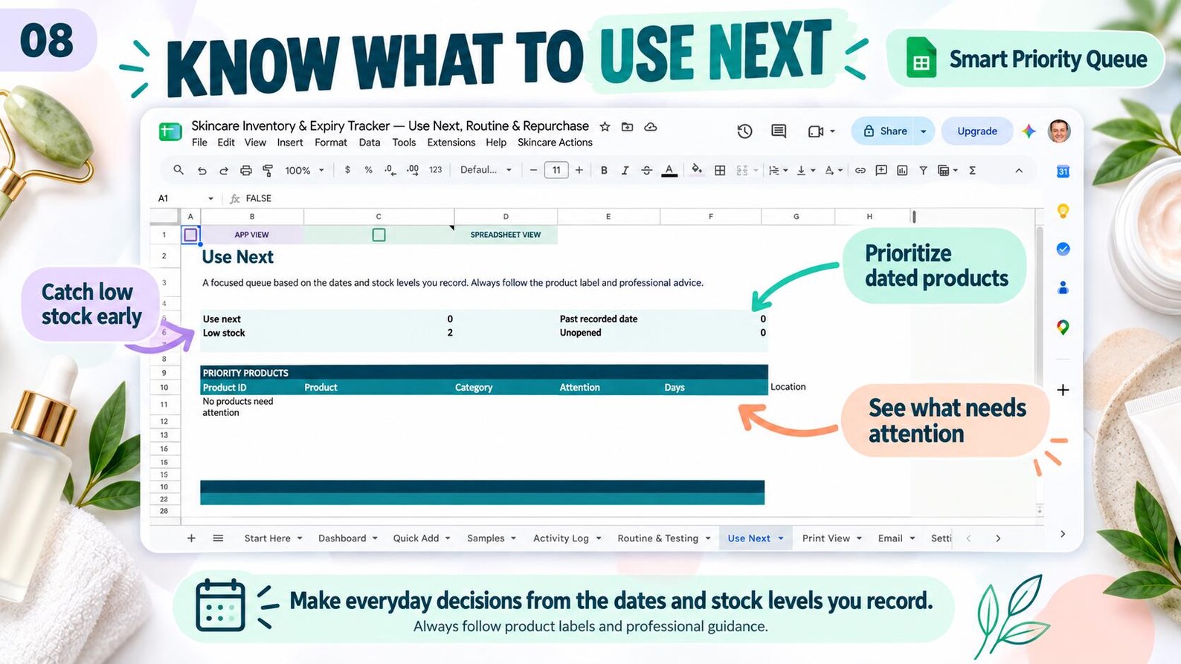This screenshot has height=664, width=1181.
Task: Toggle the APP VIEW checkbox in A1
Action: coord(190,235)
